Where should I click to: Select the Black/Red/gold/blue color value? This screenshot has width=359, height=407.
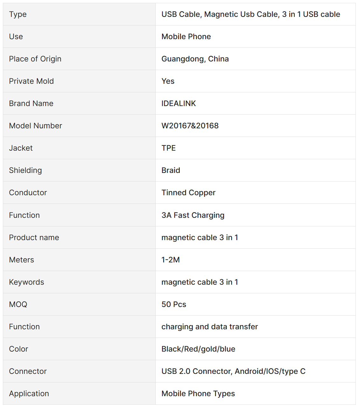pyautogui.click(x=198, y=349)
